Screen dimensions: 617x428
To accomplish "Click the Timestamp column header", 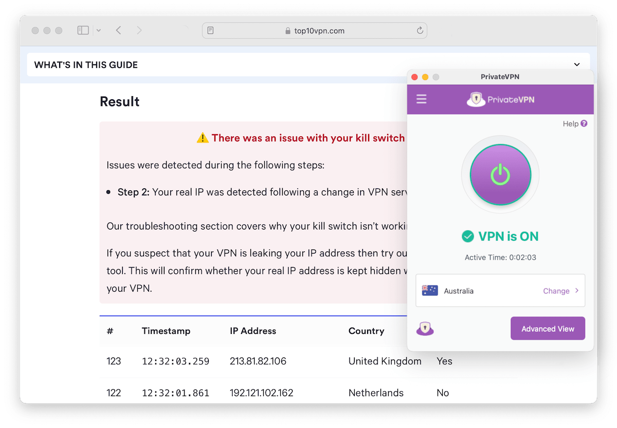I will point(166,331).
